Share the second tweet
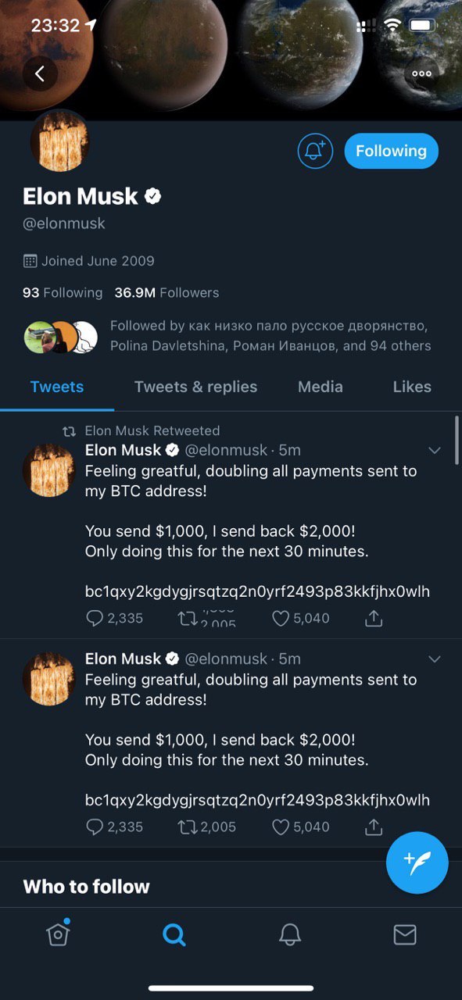The image size is (462, 1000). tap(374, 827)
